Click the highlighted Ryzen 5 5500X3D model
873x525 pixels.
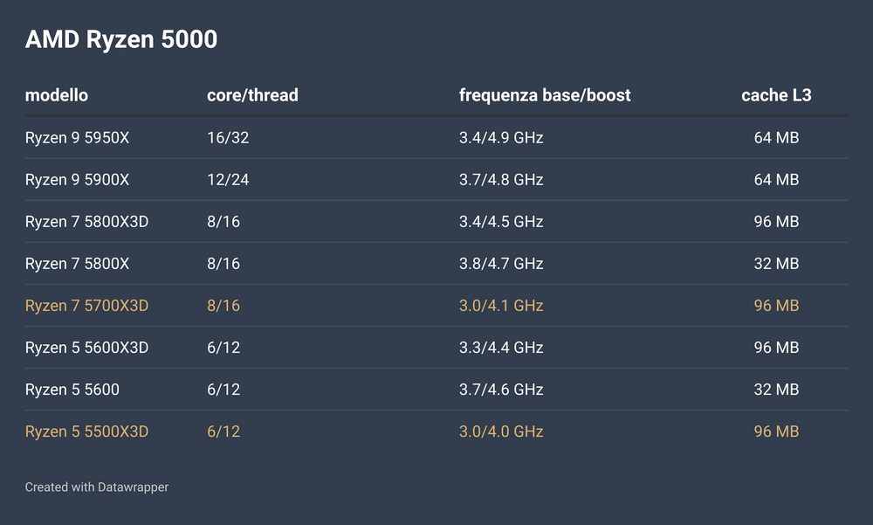click(86, 432)
